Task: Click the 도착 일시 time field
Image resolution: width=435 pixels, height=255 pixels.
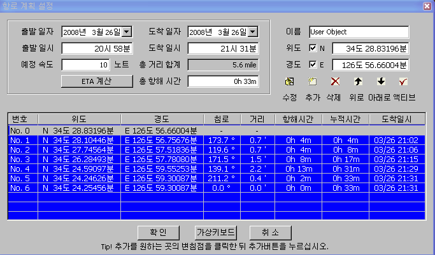Action: click(223, 48)
